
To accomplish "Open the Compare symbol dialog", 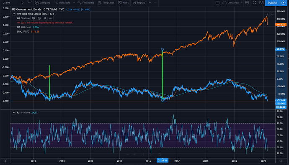I will coord(43,3).
